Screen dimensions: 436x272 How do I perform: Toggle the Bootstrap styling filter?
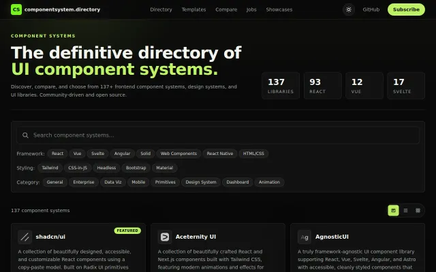point(136,168)
